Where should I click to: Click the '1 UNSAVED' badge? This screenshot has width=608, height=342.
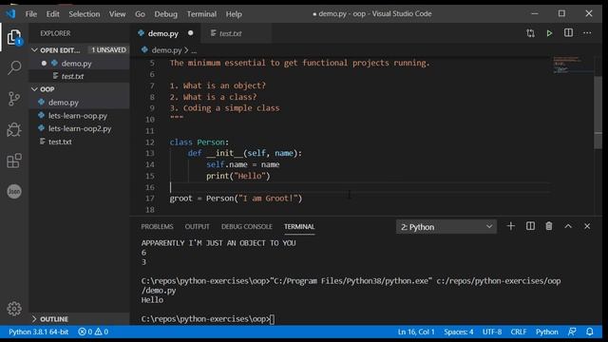pos(108,50)
